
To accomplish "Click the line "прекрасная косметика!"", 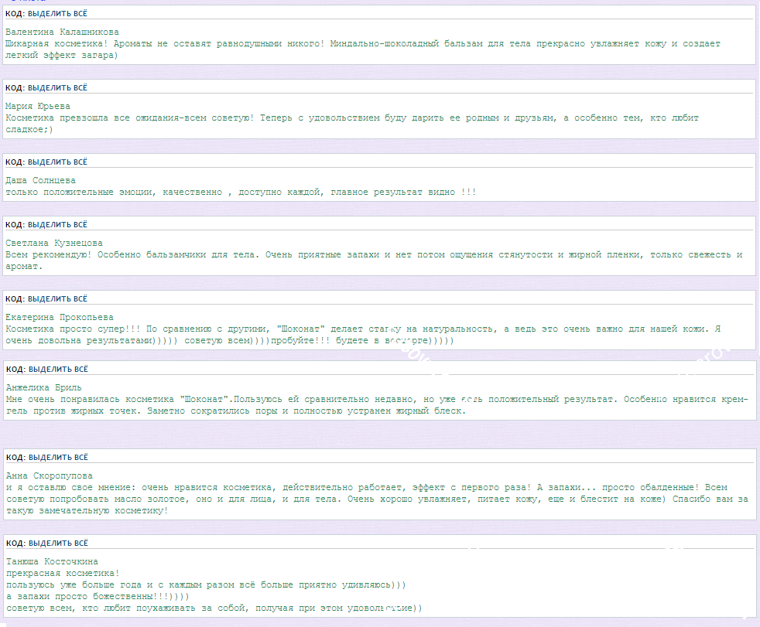I will 62,573.
